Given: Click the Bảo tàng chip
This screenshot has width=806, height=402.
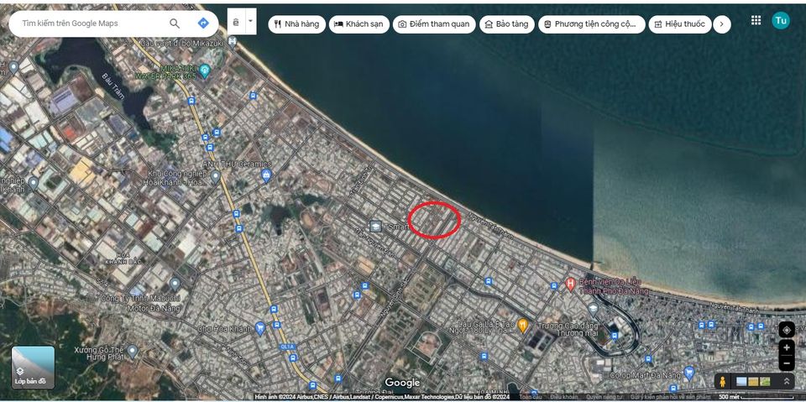Looking at the screenshot, I should (x=506, y=24).
